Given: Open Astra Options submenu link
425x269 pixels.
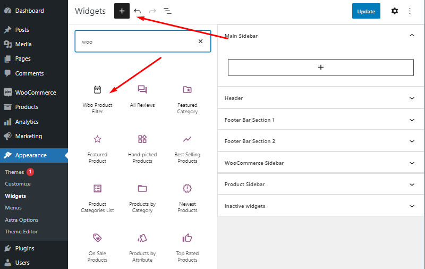Looking at the screenshot, I should (22, 220).
